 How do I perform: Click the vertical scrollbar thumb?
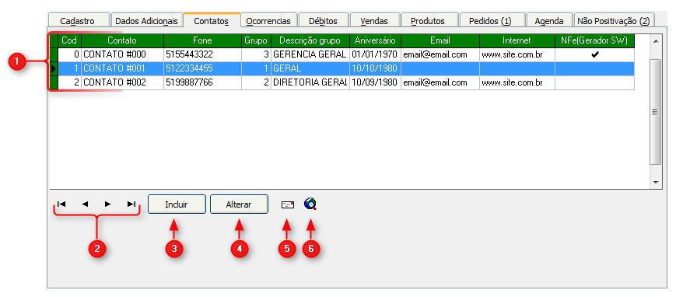click(656, 112)
